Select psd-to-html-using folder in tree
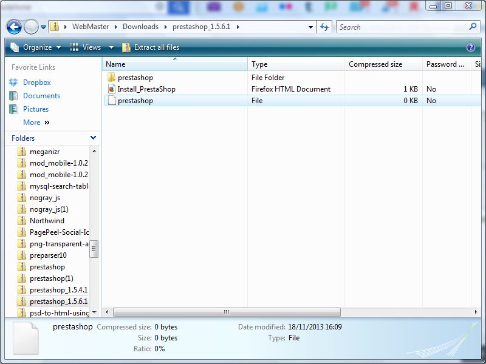The image size is (486, 364). (x=59, y=313)
